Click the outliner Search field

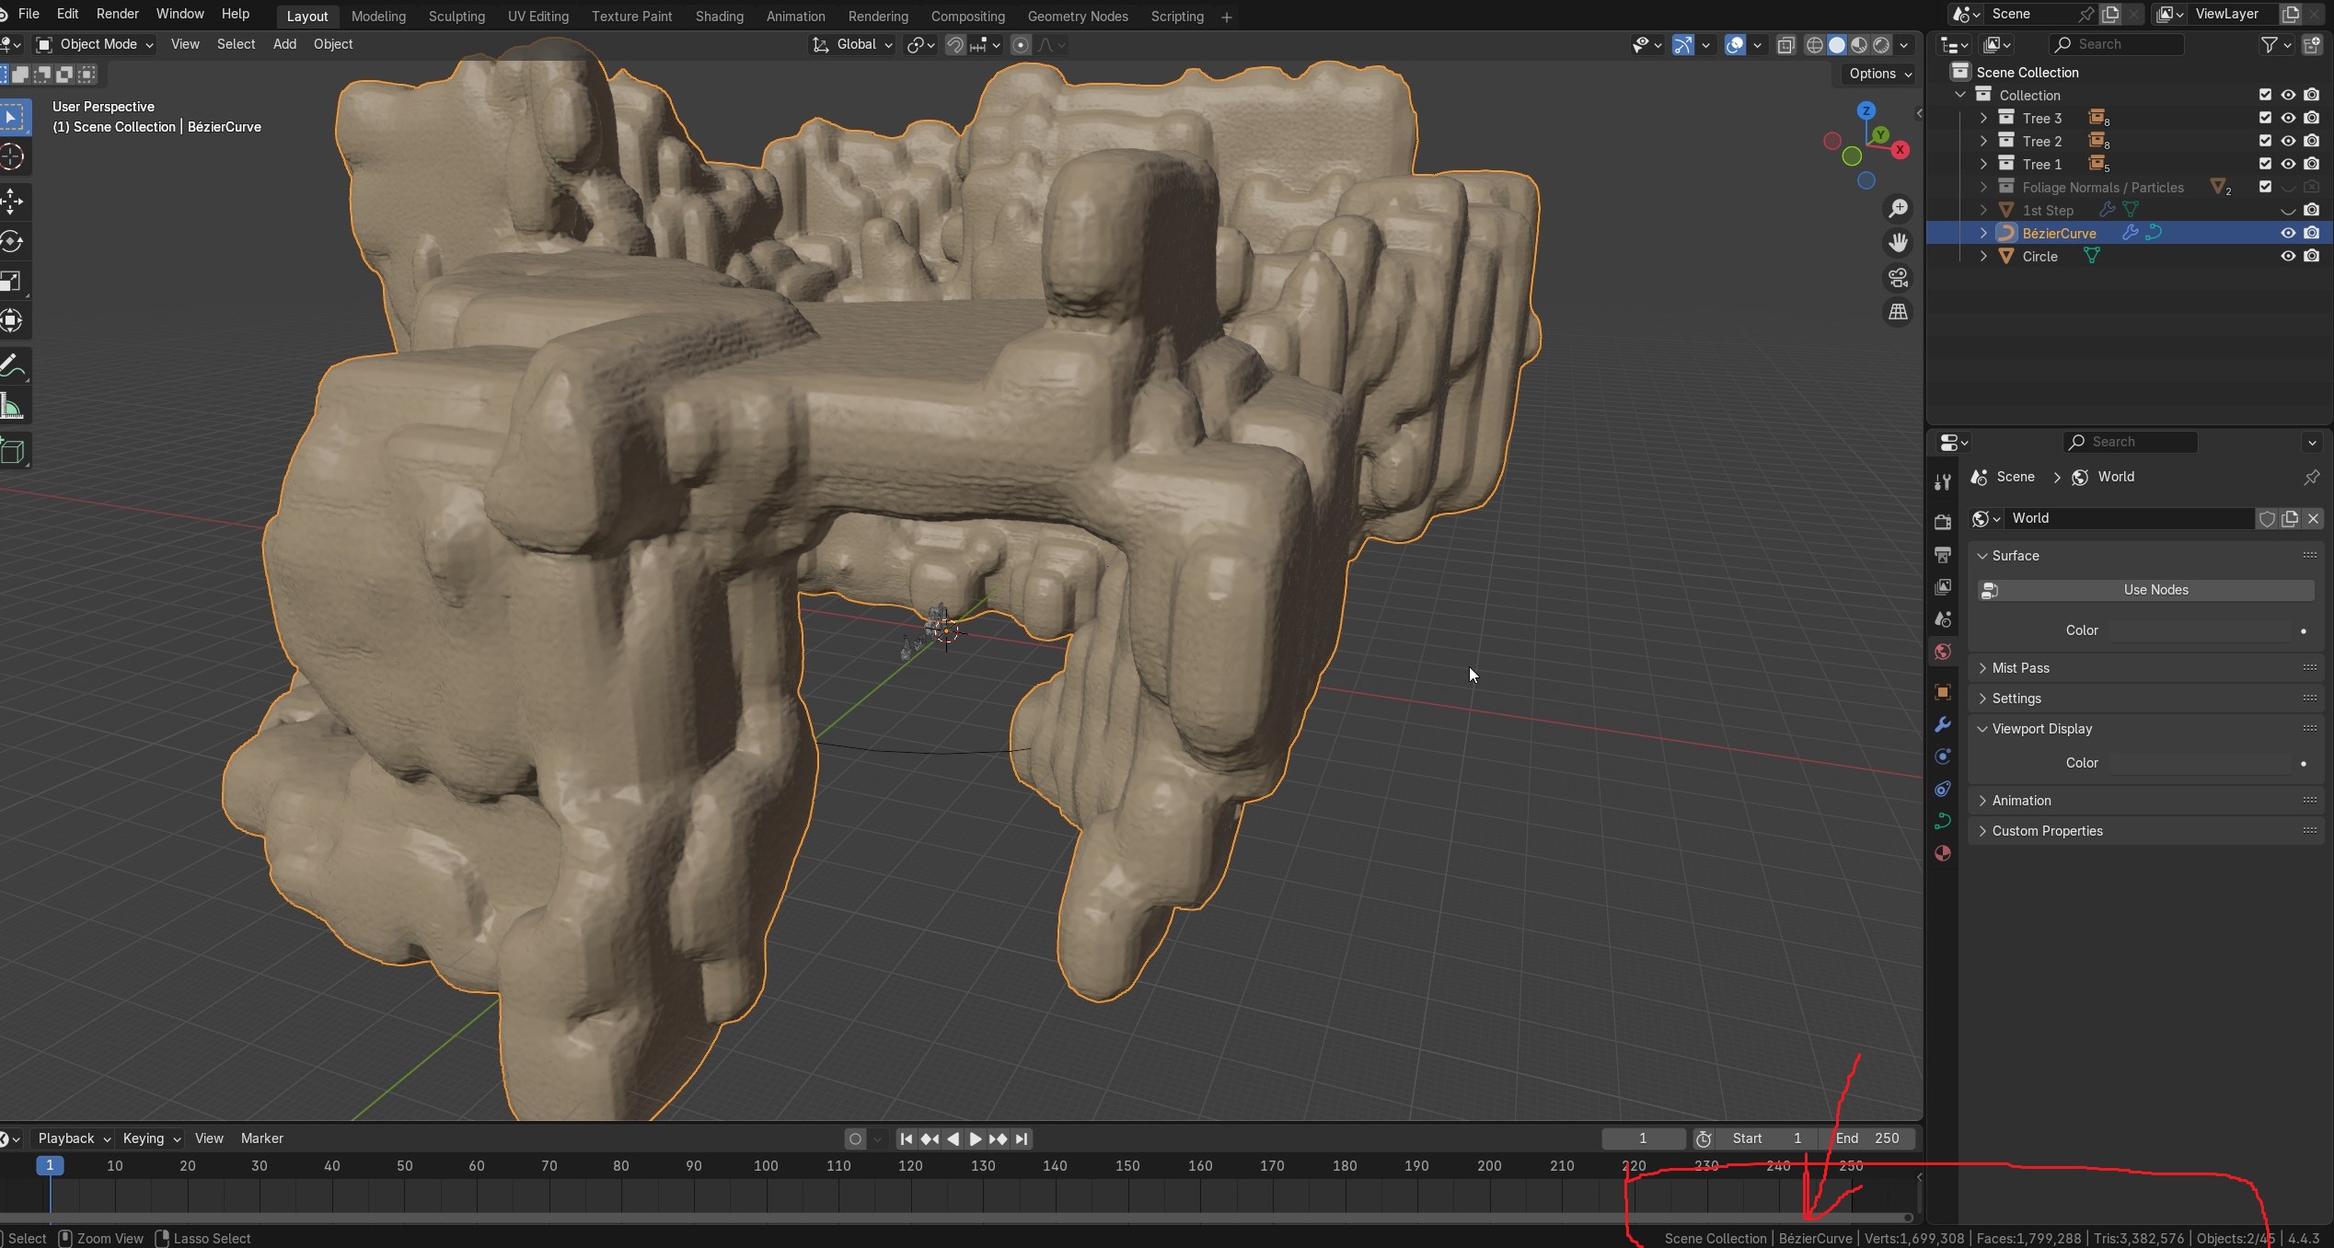tap(2117, 44)
